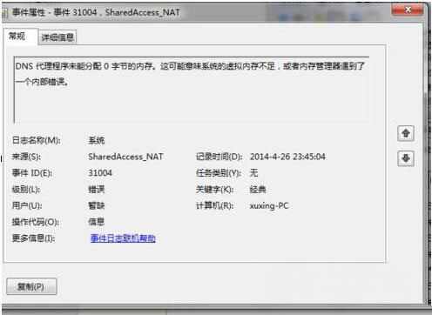Screen dimensions: 432x315
Task: Click the 日志名称(M) label
Action: click(37, 140)
